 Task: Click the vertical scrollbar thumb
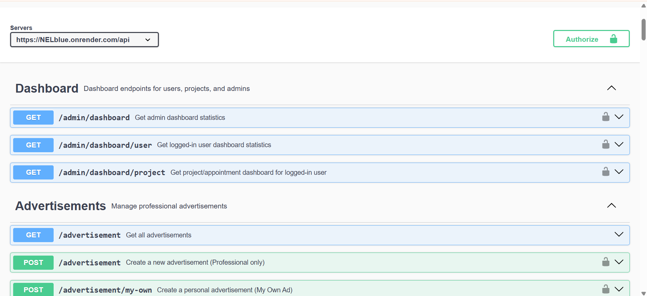point(643,30)
